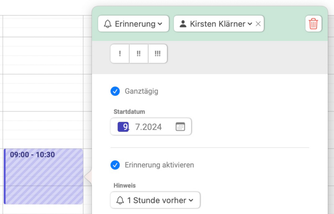Select the 09:00 - 10:30 calendar event
The height and width of the screenshot is (214, 334).
click(x=43, y=176)
